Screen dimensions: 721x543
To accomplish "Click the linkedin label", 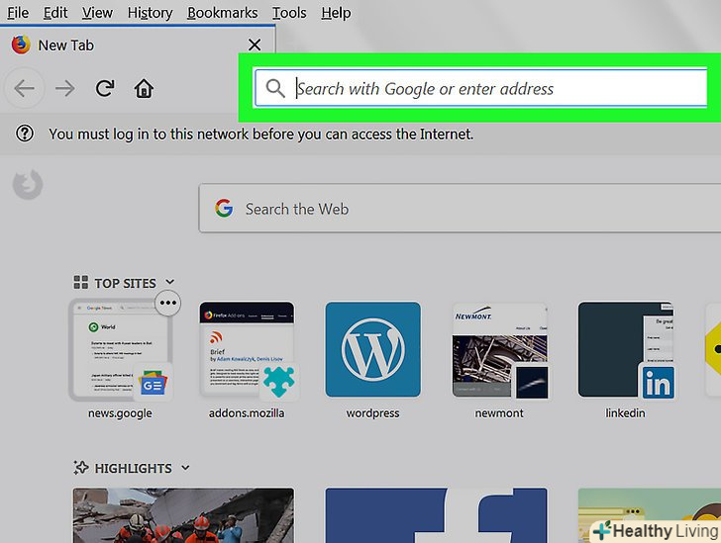I will [x=625, y=413].
